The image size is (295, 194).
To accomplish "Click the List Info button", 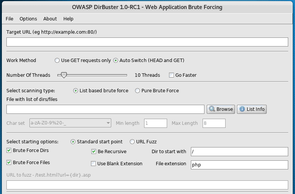I will pos(252,109).
